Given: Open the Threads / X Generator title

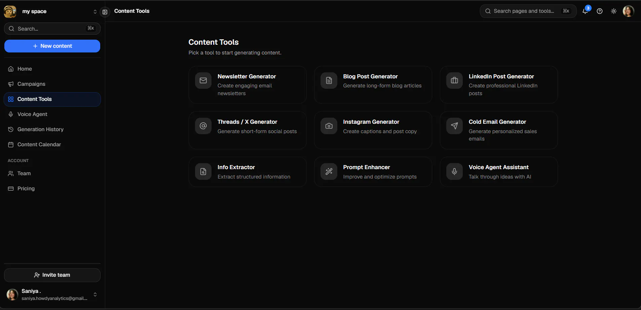Looking at the screenshot, I should pyautogui.click(x=247, y=122).
